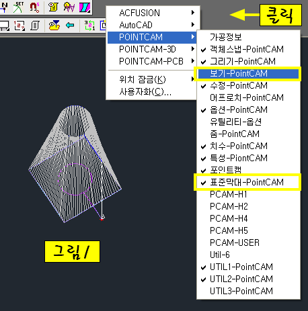Image resolution: width=308 pixels, height=311 pixels.
Task: Uncheck the UTIL2-PointCAM toolbar
Action: click(248, 279)
